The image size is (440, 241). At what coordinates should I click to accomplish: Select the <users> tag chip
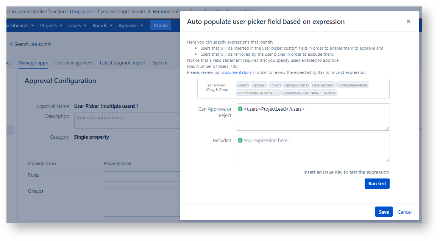[243, 85]
